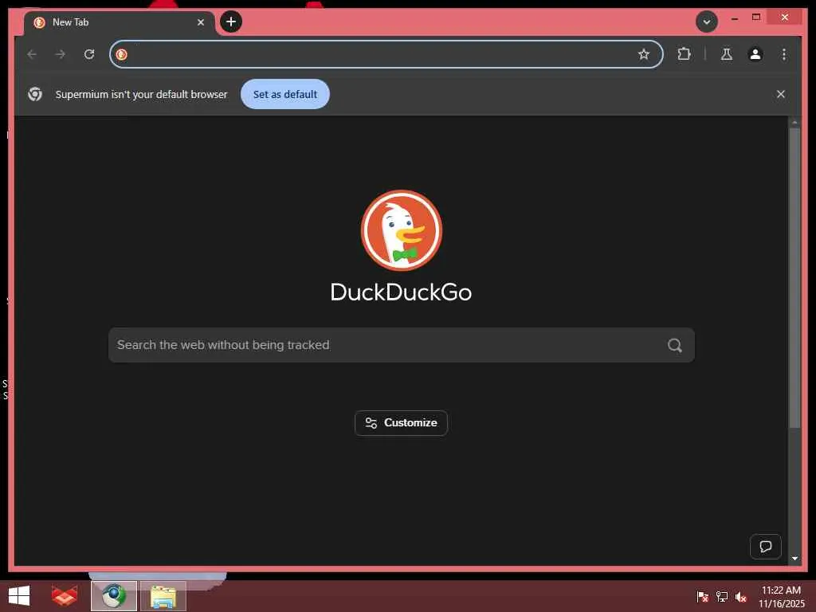The height and width of the screenshot is (612, 816).
Task: Click the muted volume tray icon
Action: [741, 596]
